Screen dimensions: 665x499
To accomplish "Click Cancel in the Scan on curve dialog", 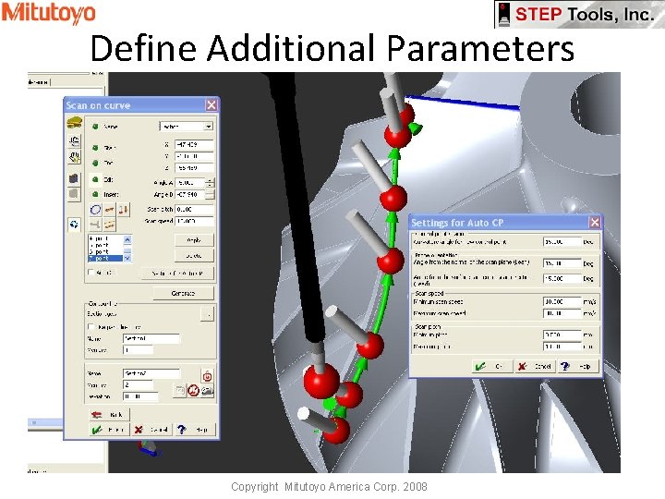I will 152,430.
